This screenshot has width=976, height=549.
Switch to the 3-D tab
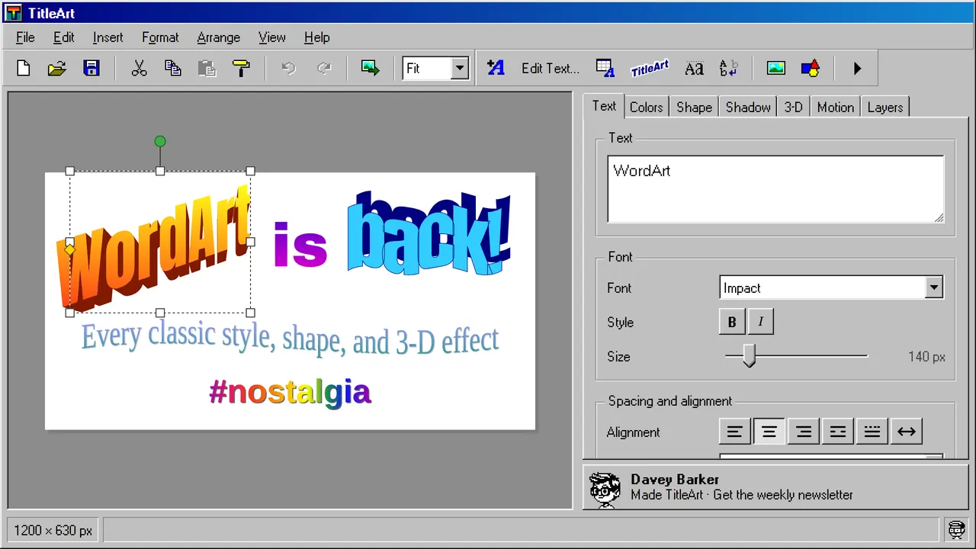pos(794,108)
